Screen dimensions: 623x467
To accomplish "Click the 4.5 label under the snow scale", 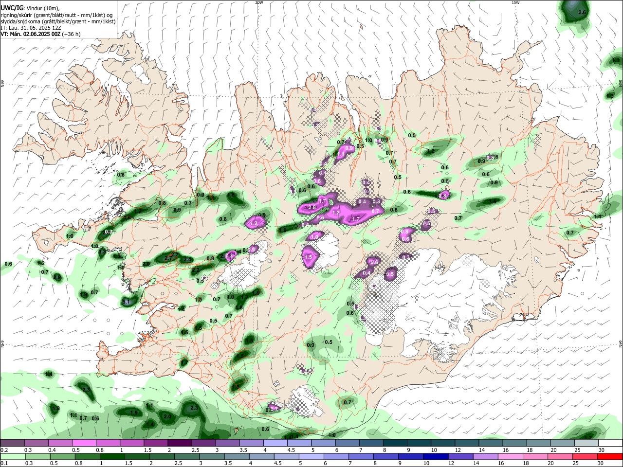I will pyautogui.click(x=291, y=450).
